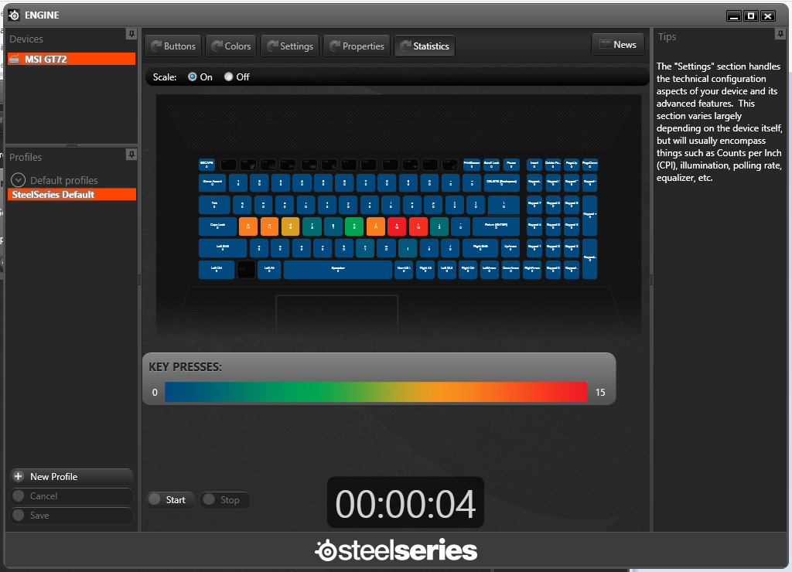Screen dimensions: 792x572
Task: Select the Tab key on the keyboard map
Action: 214,205
